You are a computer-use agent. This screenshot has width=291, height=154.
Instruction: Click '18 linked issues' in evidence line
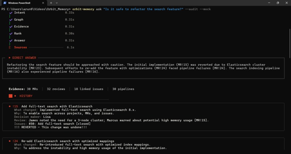coord(89,89)
